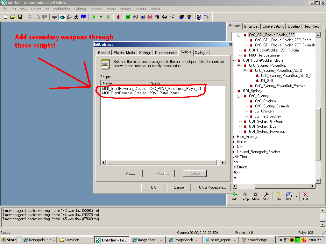The image size is (326, 244).
Task: Toggle the X axis restriction
Action: 94,17
